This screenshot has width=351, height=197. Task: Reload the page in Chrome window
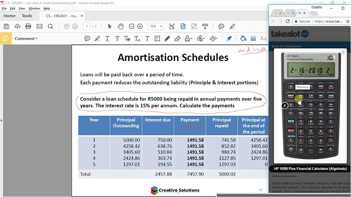pos(288,21)
